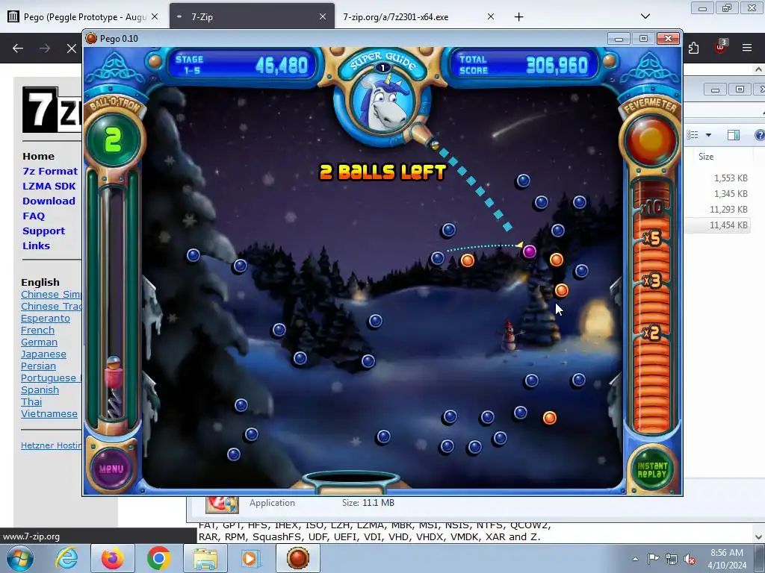Image resolution: width=765 pixels, height=573 pixels.
Task: Click the red extension icon with badge 3
Action: point(720,47)
